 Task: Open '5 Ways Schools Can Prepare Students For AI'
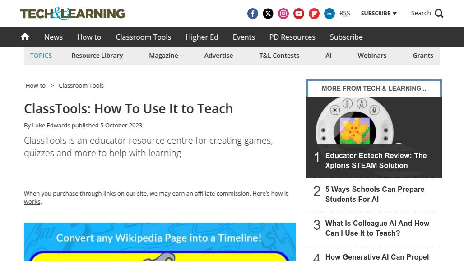pos(375,195)
